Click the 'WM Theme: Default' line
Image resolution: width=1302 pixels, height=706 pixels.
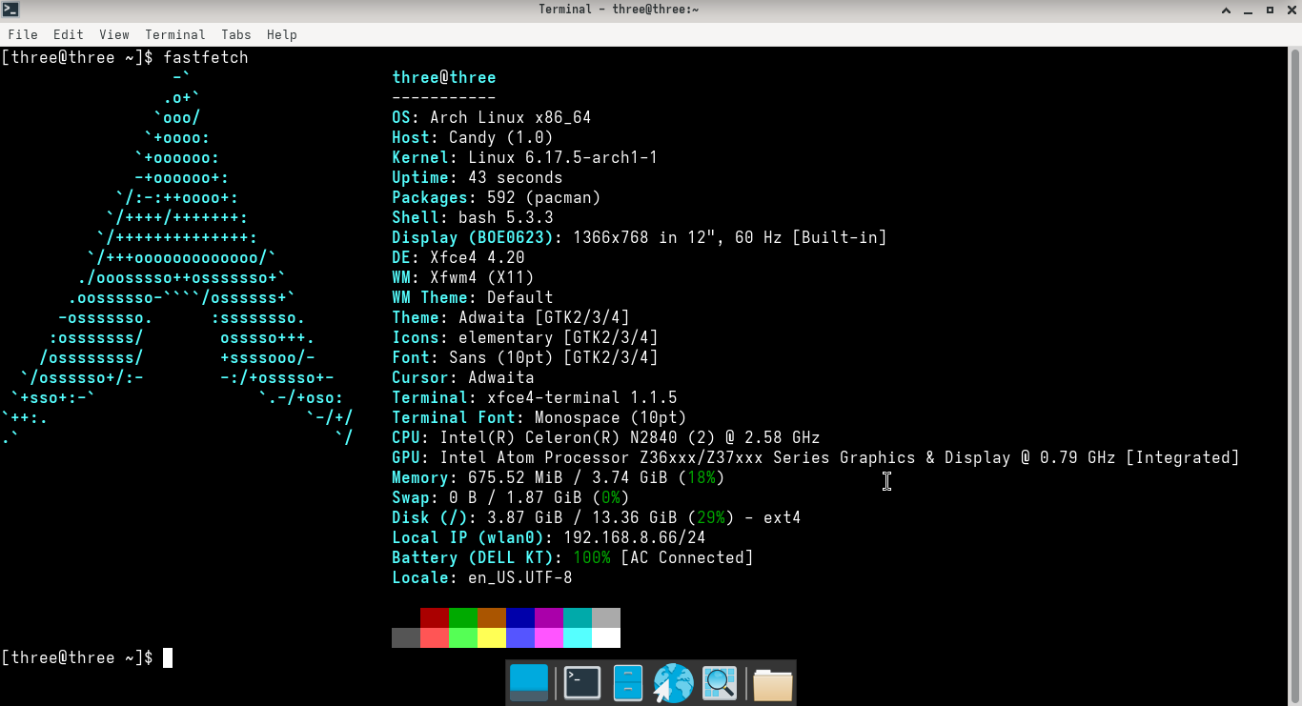coord(473,297)
